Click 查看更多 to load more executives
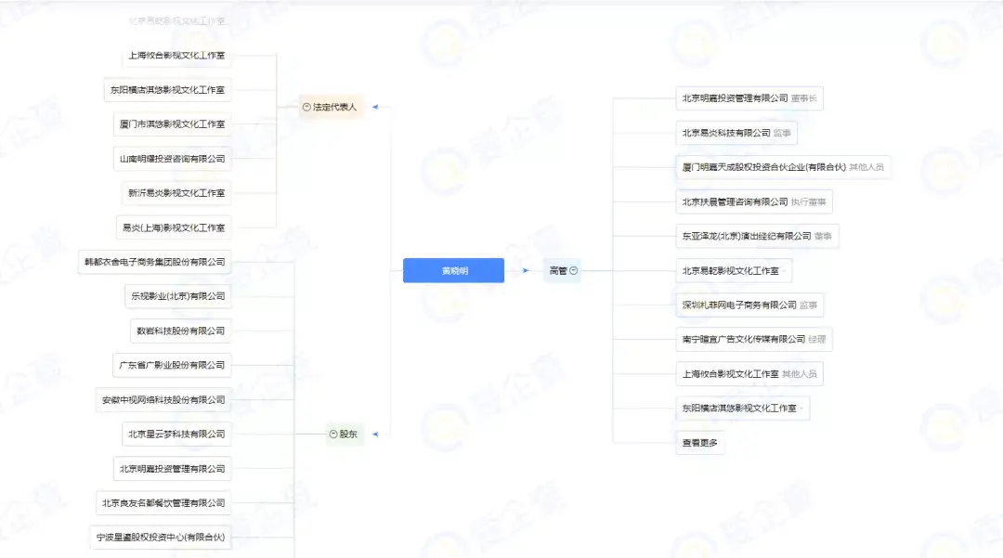 click(x=699, y=443)
